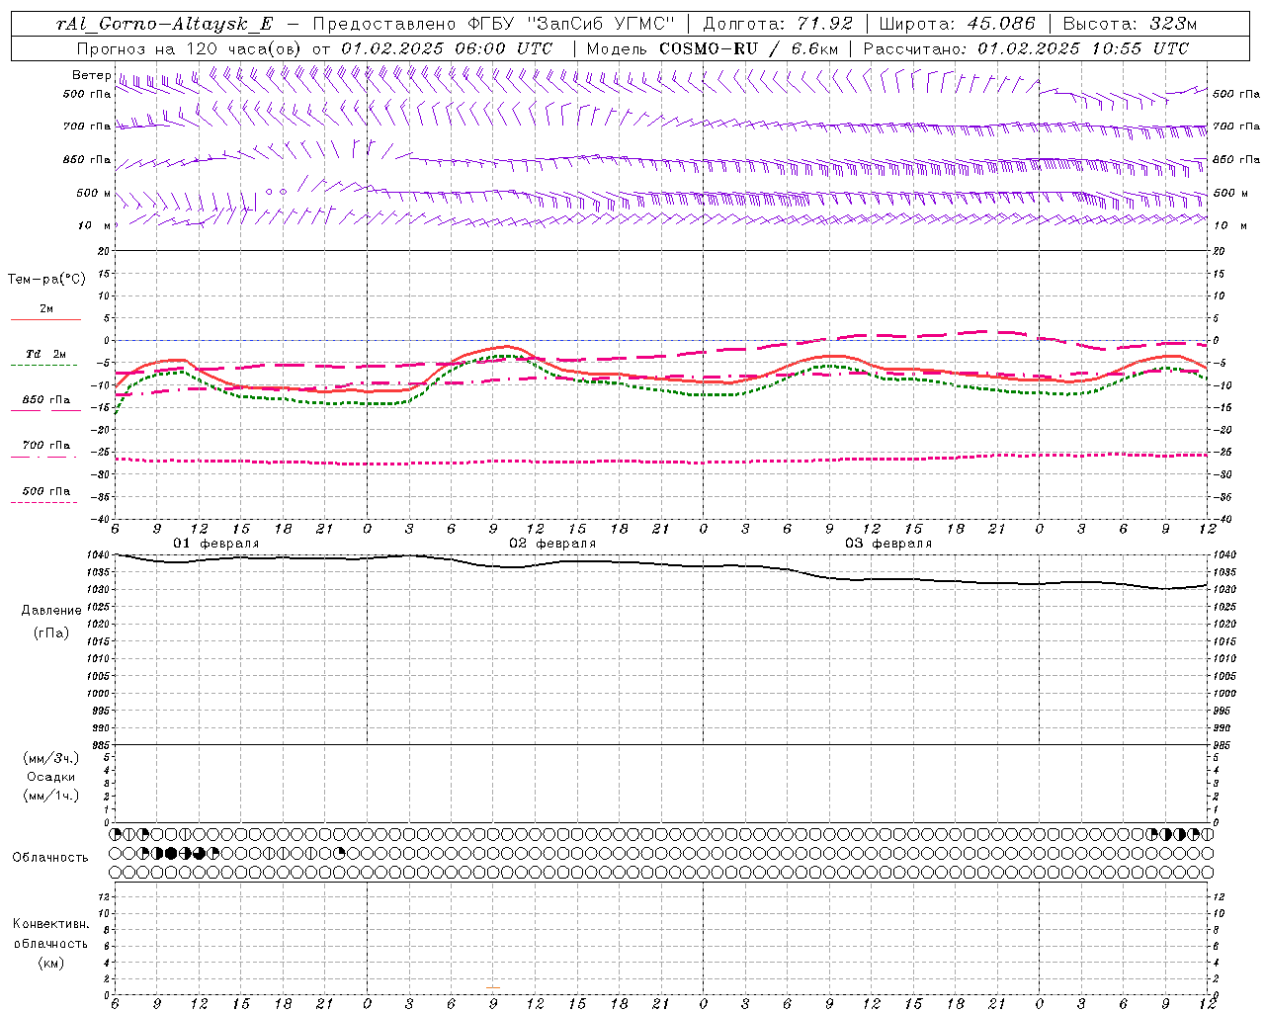The height and width of the screenshot is (1012, 1265).
Task: Click the Модель COSMO-RU / 6.6км label
Action: pyautogui.click(x=713, y=48)
